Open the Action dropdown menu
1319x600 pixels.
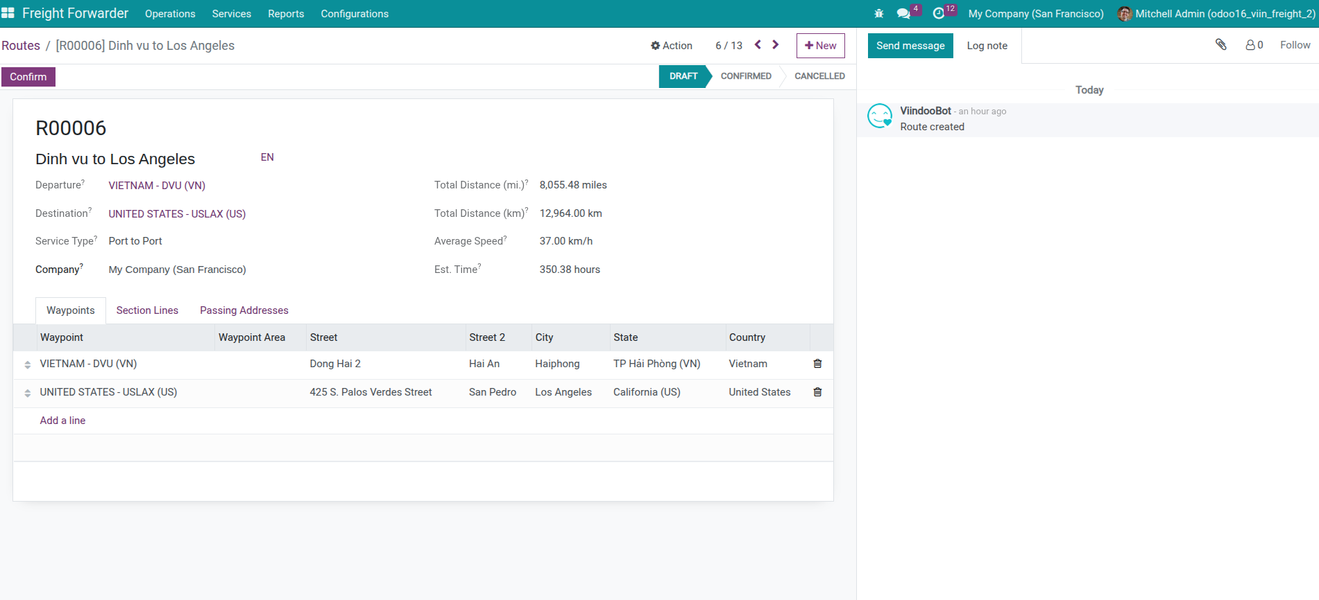[x=671, y=46]
